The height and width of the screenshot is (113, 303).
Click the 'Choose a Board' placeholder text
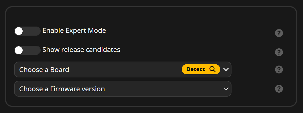tap(44, 69)
